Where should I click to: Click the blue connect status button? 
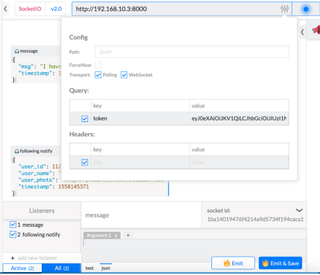(306, 9)
